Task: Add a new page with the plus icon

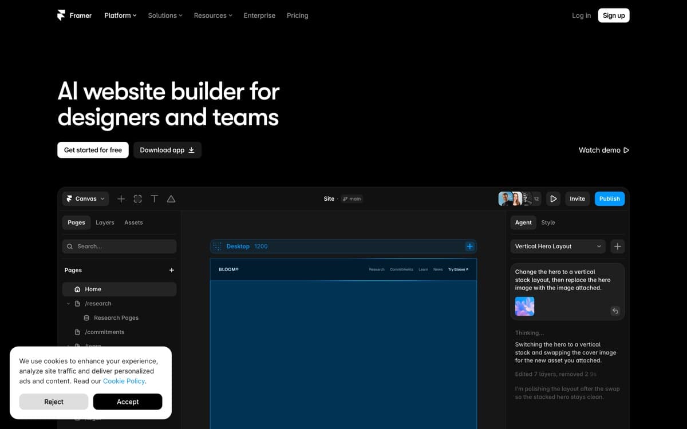Action: pyautogui.click(x=171, y=270)
